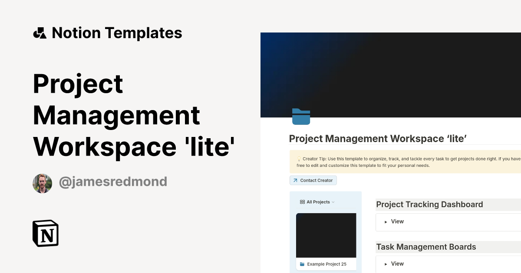Viewport: 521px width, 273px height.
Task: Expand the disclosure arrow before Task Management View
Action: point(386,263)
